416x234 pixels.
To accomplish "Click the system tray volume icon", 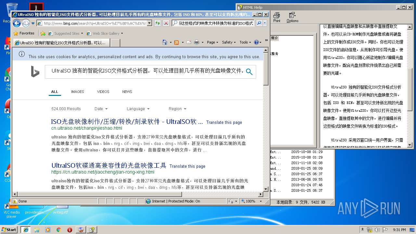I will 377,229.
